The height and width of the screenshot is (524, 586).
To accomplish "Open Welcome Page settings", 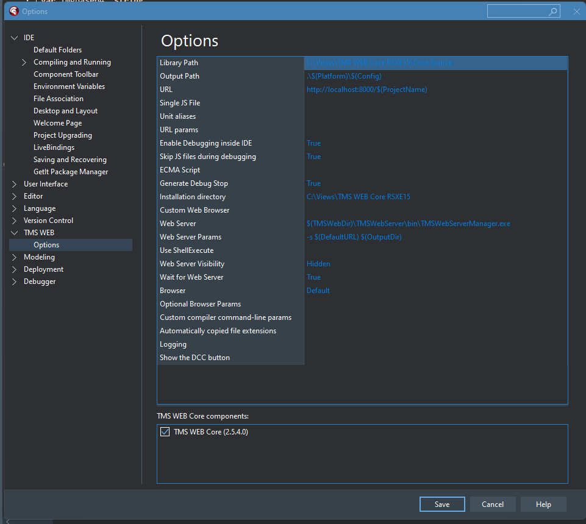I will coord(57,123).
